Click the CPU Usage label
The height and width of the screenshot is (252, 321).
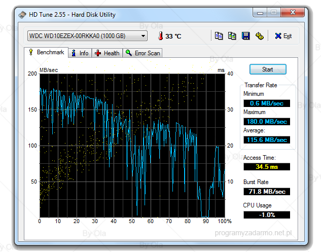(257, 205)
